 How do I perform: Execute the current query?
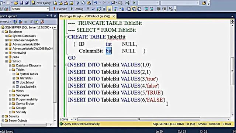(x=60, y=9)
